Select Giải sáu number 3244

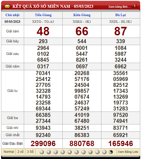coord(121,60)
